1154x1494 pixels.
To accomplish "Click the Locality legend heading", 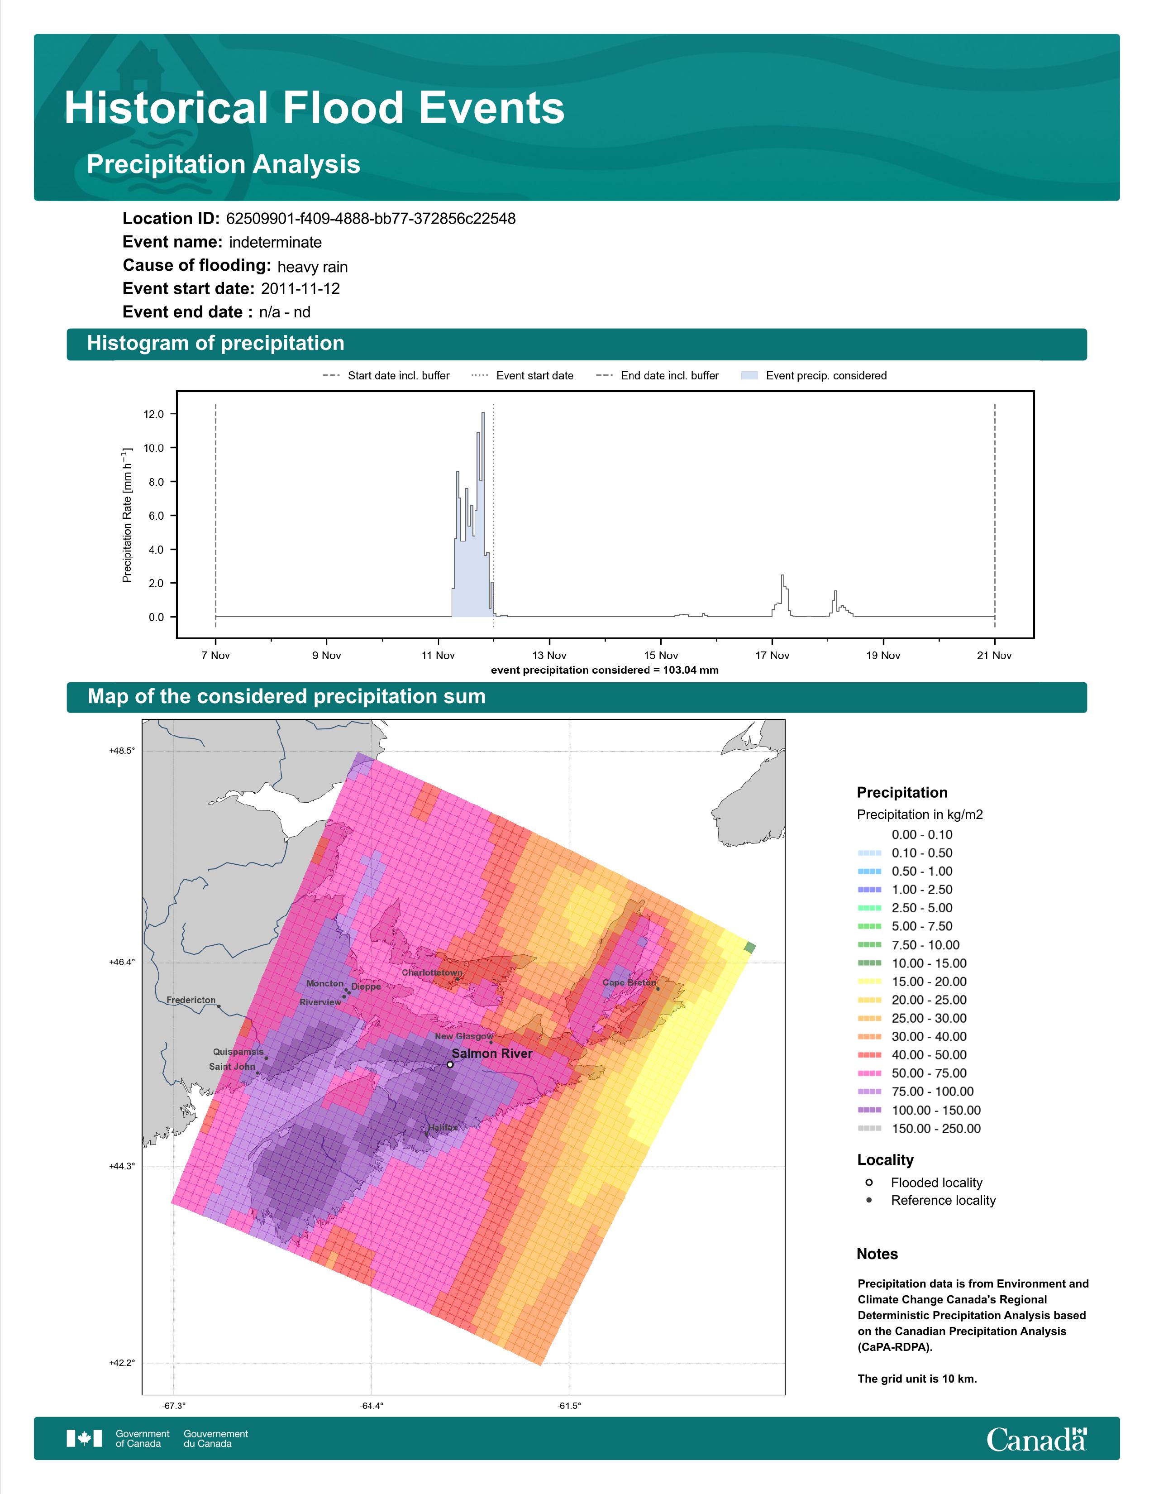I will (x=885, y=1160).
